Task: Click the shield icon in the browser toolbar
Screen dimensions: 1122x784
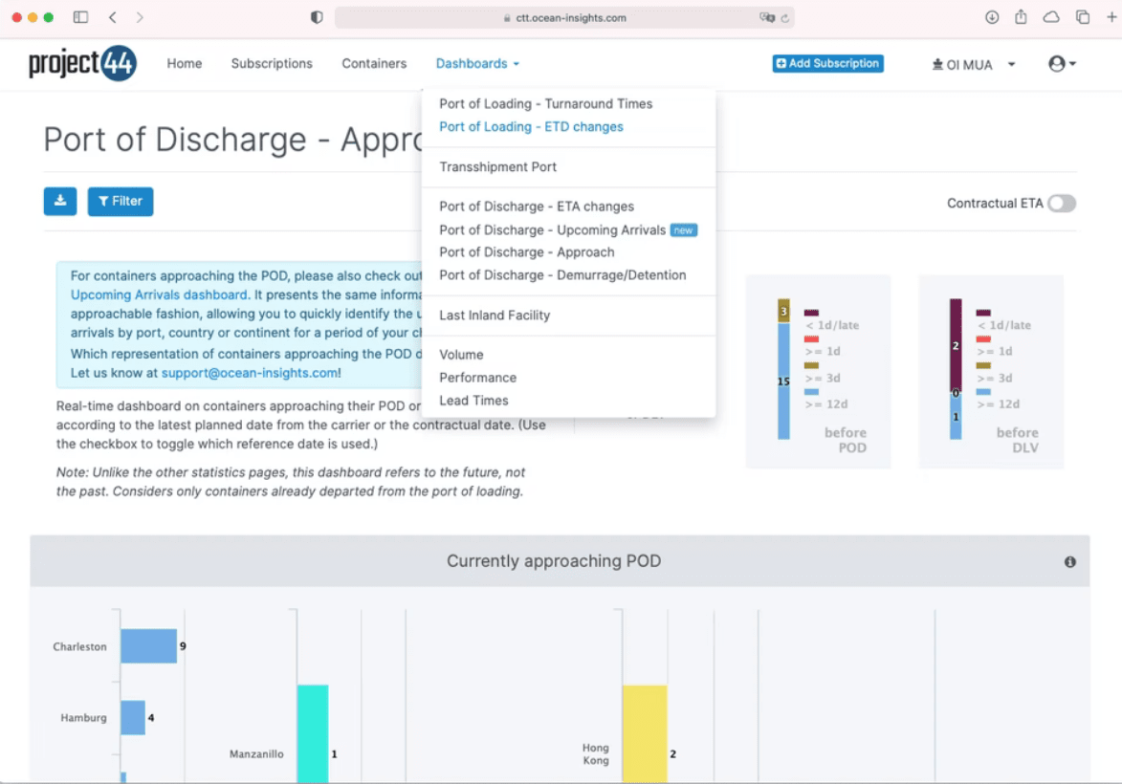Action: coord(316,16)
